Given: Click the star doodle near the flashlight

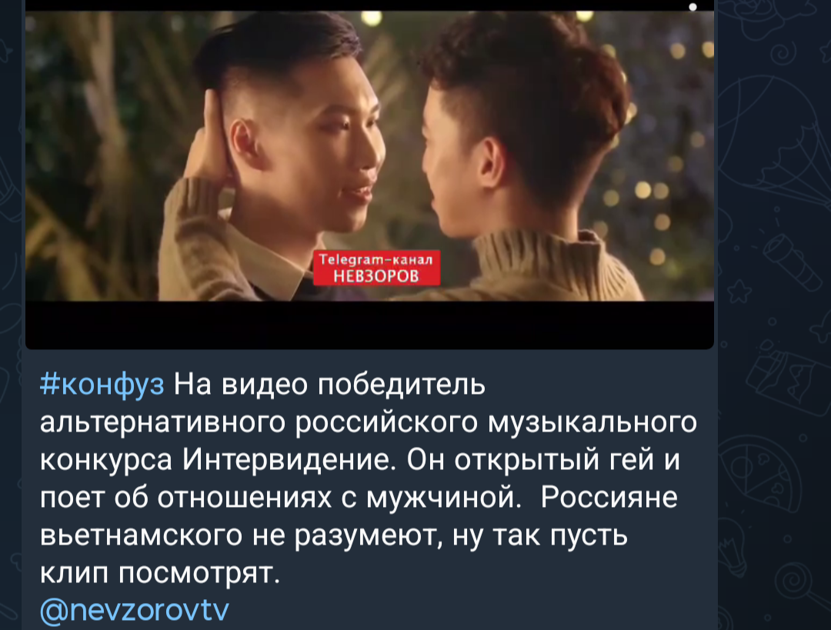Looking at the screenshot, I should [x=739, y=290].
